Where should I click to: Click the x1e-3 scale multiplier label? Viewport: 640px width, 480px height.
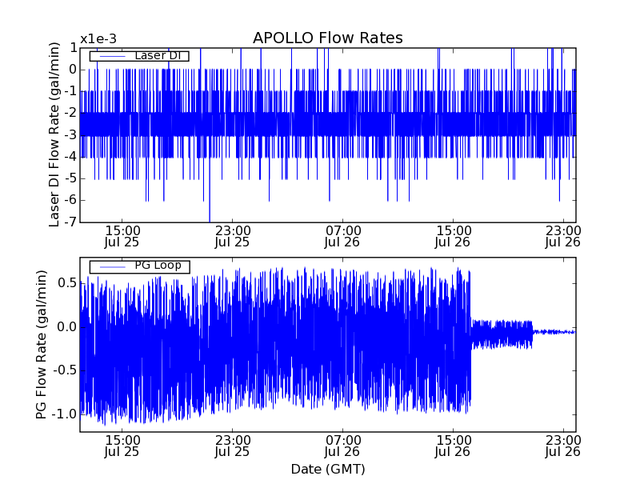tap(98, 39)
